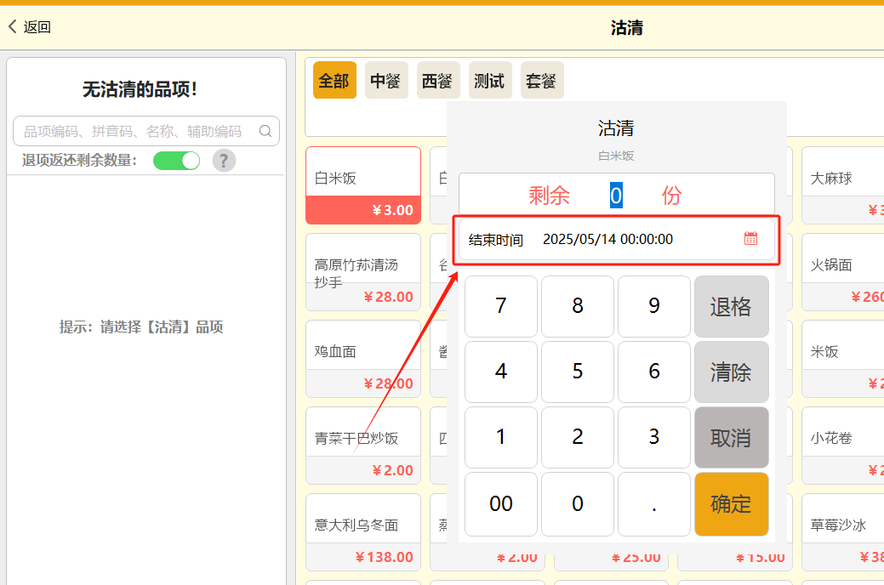Tap the single 0 keypad key
Viewport: 884px width, 585px height.
(578, 504)
